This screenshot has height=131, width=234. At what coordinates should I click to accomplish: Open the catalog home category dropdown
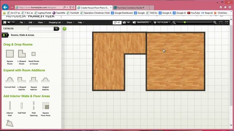[5, 35]
